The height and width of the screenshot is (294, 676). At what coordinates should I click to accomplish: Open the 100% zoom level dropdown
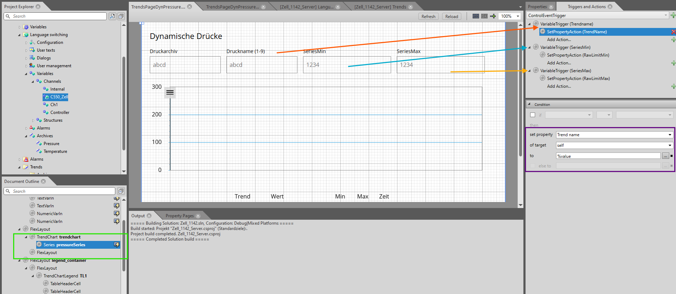click(518, 16)
